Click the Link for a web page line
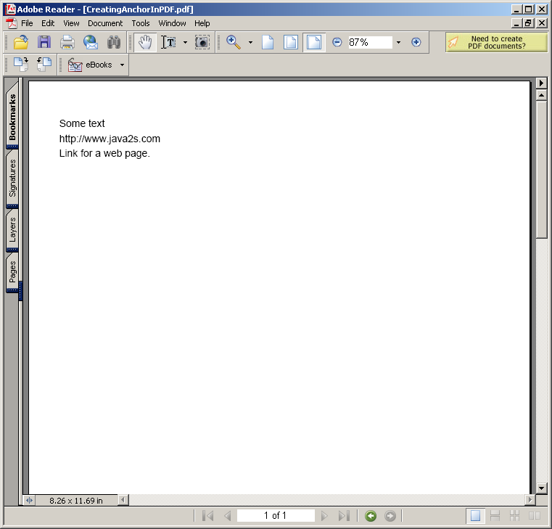Screen dimensions: 552x529 [104, 154]
